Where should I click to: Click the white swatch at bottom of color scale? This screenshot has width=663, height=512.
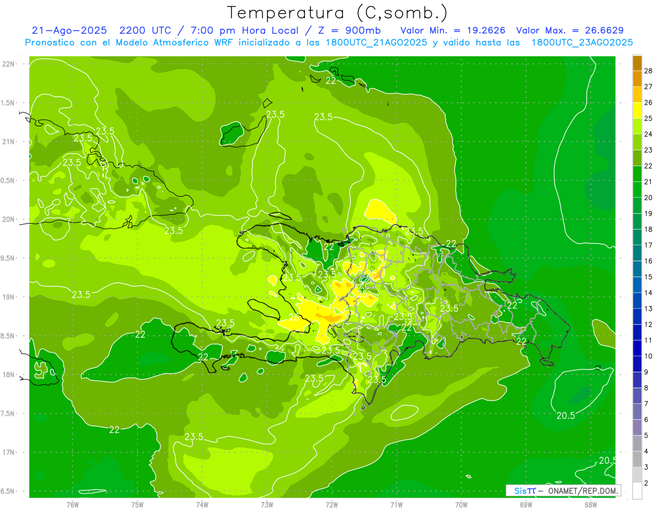pyautogui.click(x=637, y=490)
